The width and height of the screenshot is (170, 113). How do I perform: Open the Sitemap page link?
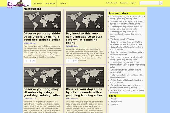[114, 105]
